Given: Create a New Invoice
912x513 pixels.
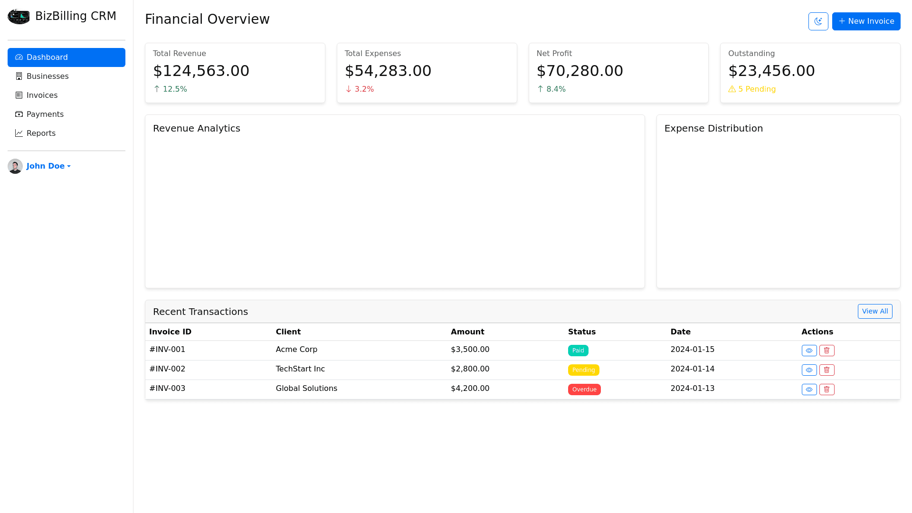Looking at the screenshot, I should (x=866, y=21).
